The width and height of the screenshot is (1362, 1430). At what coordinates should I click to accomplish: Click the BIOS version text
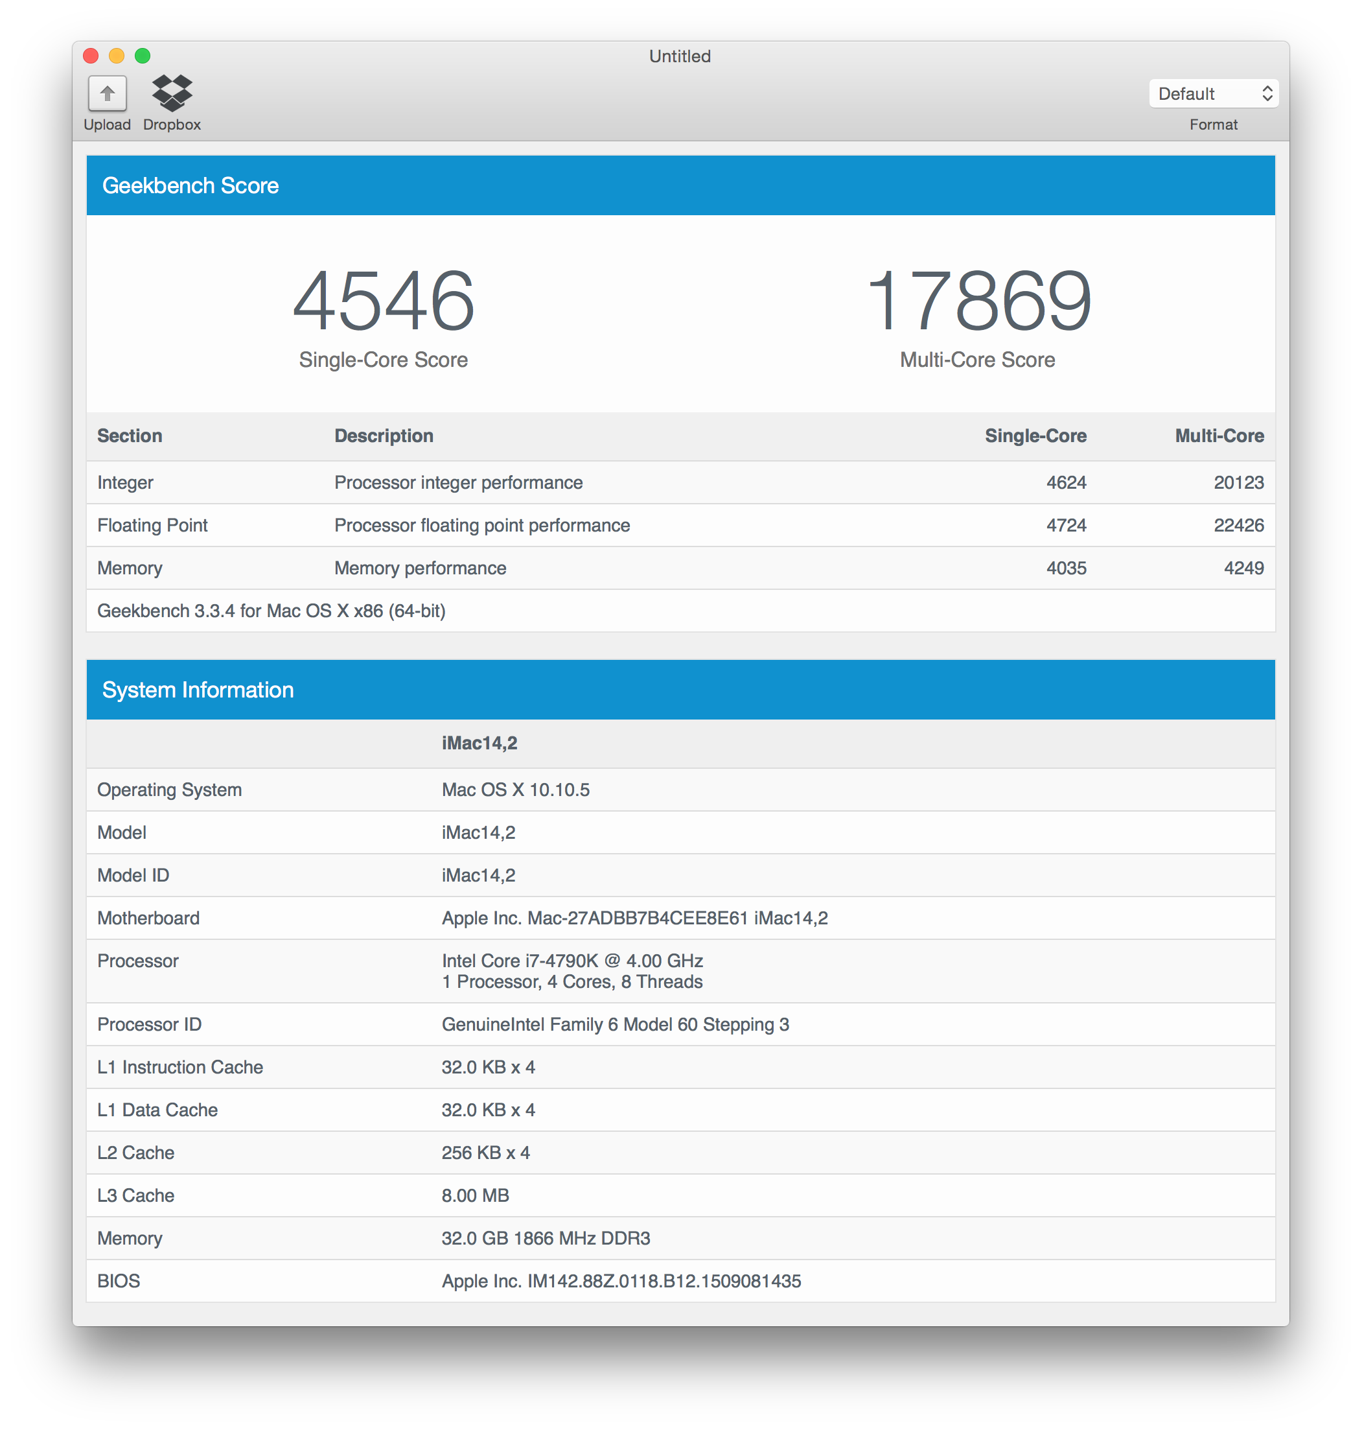tap(621, 1281)
